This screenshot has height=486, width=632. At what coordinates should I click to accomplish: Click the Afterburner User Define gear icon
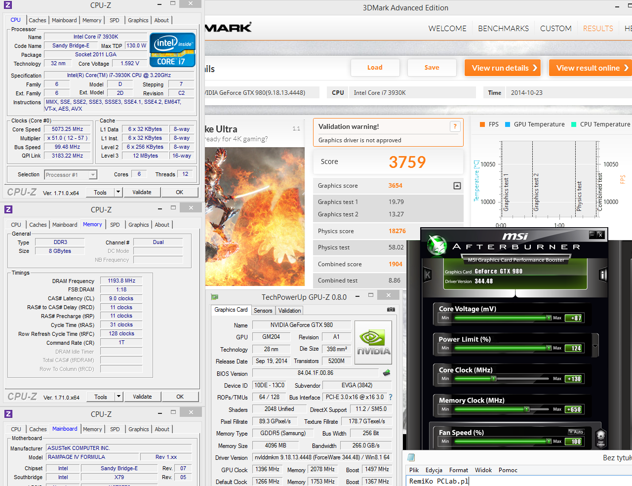(600, 437)
